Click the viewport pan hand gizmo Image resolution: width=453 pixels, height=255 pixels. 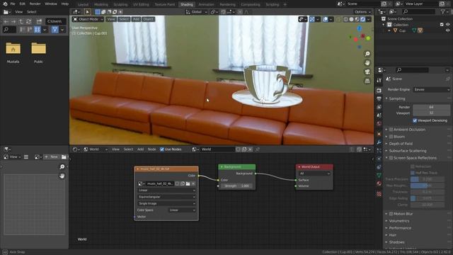(x=367, y=63)
